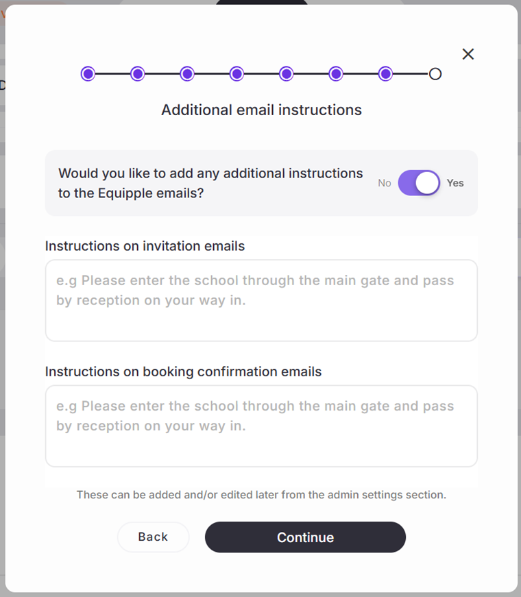Screen dimensions: 521x597
Task: Select the sixth progress step dot
Action: [336, 74]
